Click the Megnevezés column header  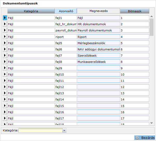click(x=98, y=11)
